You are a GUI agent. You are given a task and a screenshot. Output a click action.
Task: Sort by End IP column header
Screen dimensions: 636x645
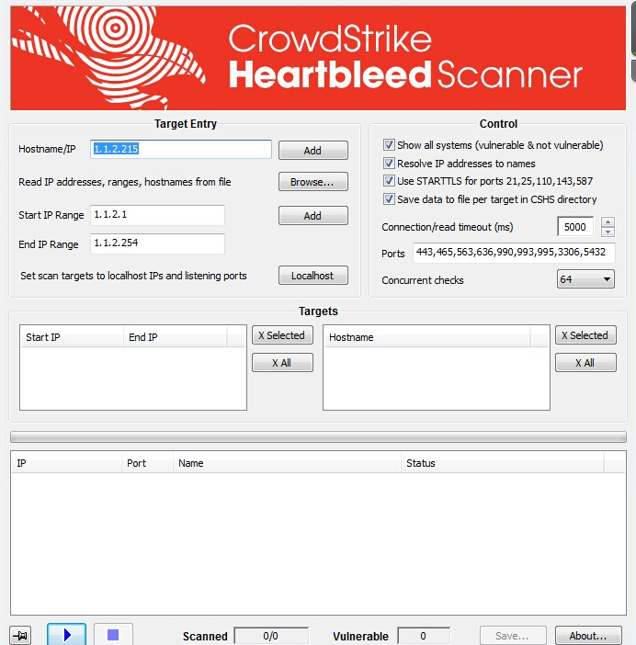[175, 337]
